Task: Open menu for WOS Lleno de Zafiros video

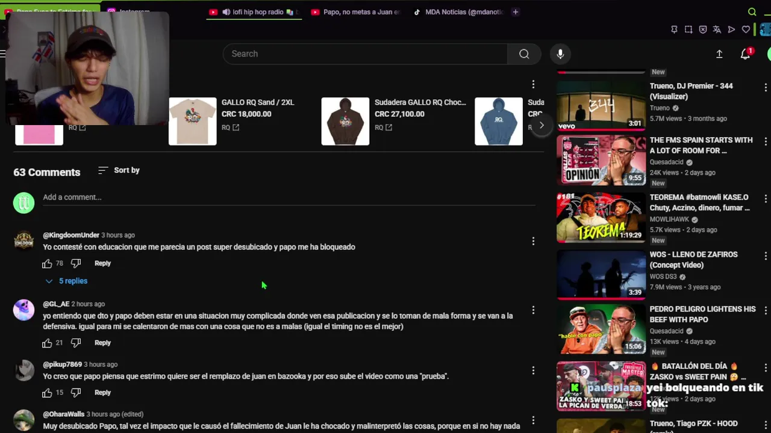Action: tap(766, 256)
